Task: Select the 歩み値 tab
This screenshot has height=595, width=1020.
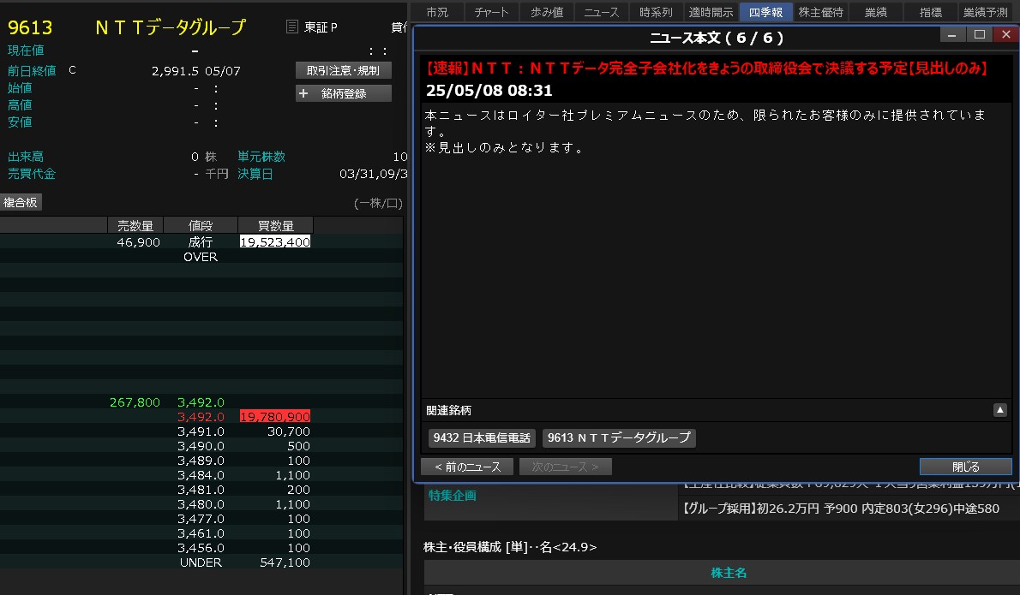Action: point(547,12)
